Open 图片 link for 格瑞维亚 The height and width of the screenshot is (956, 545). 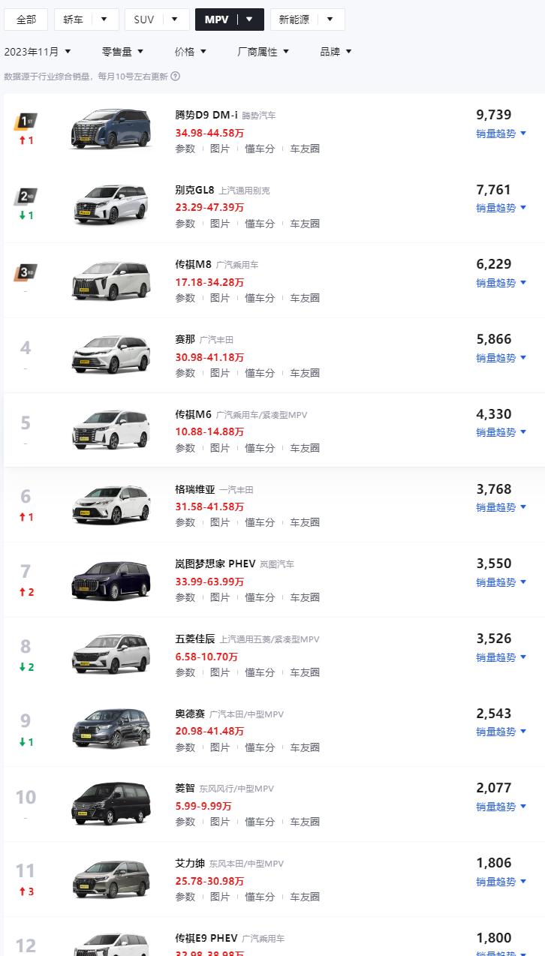point(220,522)
